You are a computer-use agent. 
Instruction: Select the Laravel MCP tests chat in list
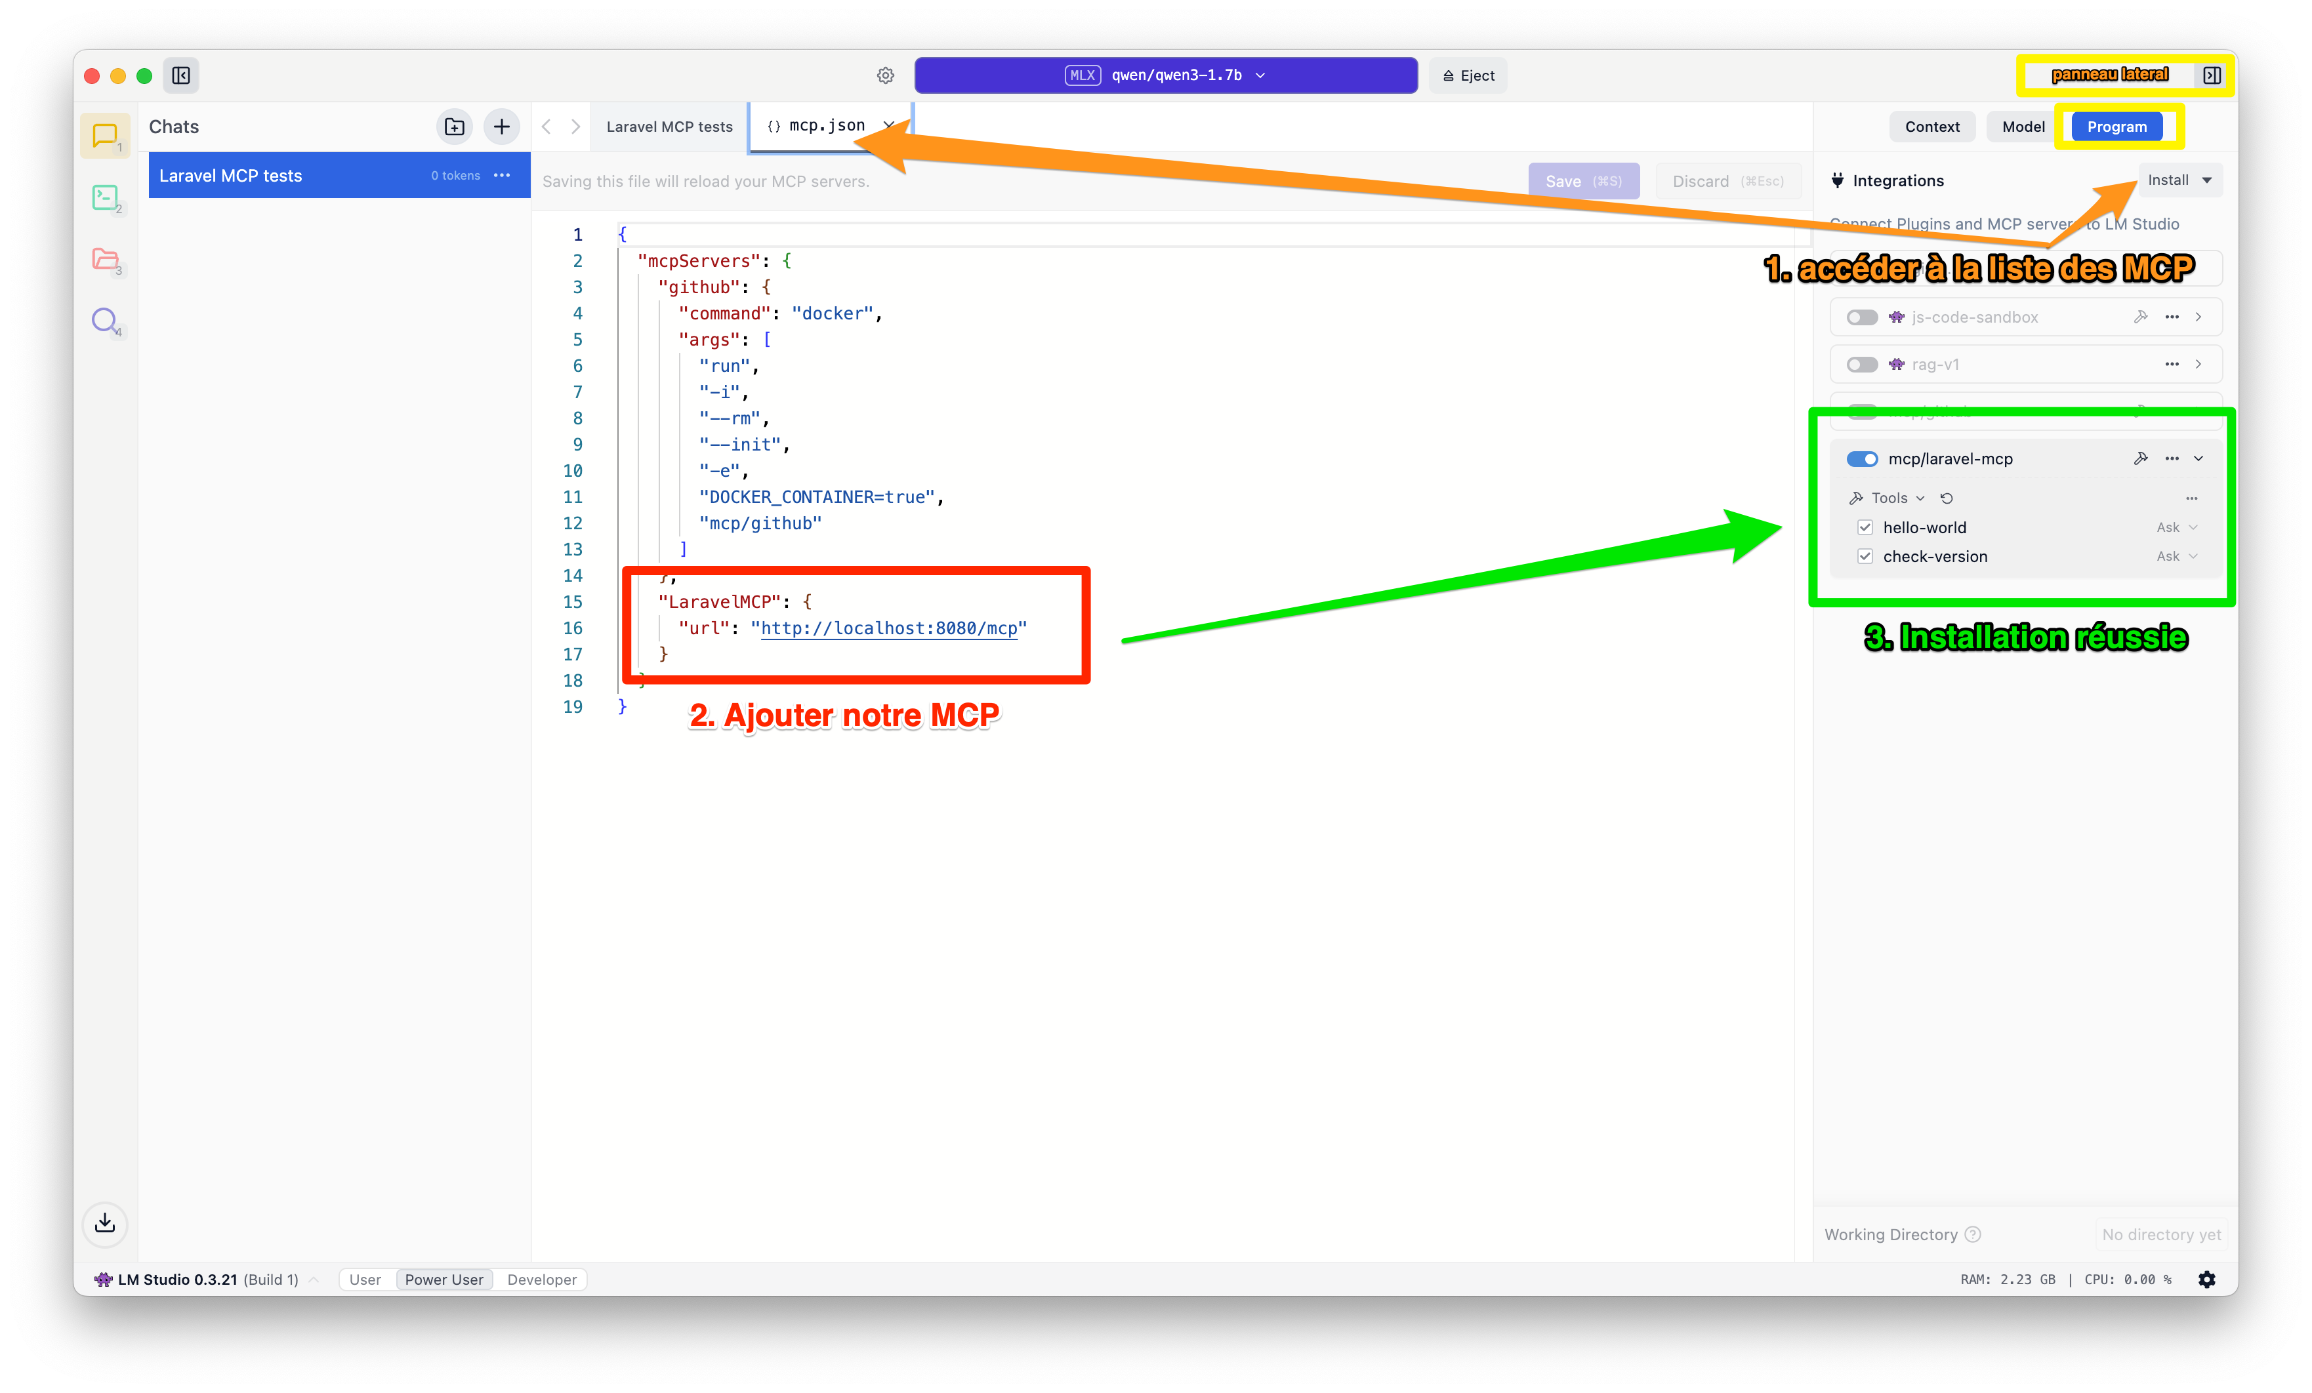(339, 175)
